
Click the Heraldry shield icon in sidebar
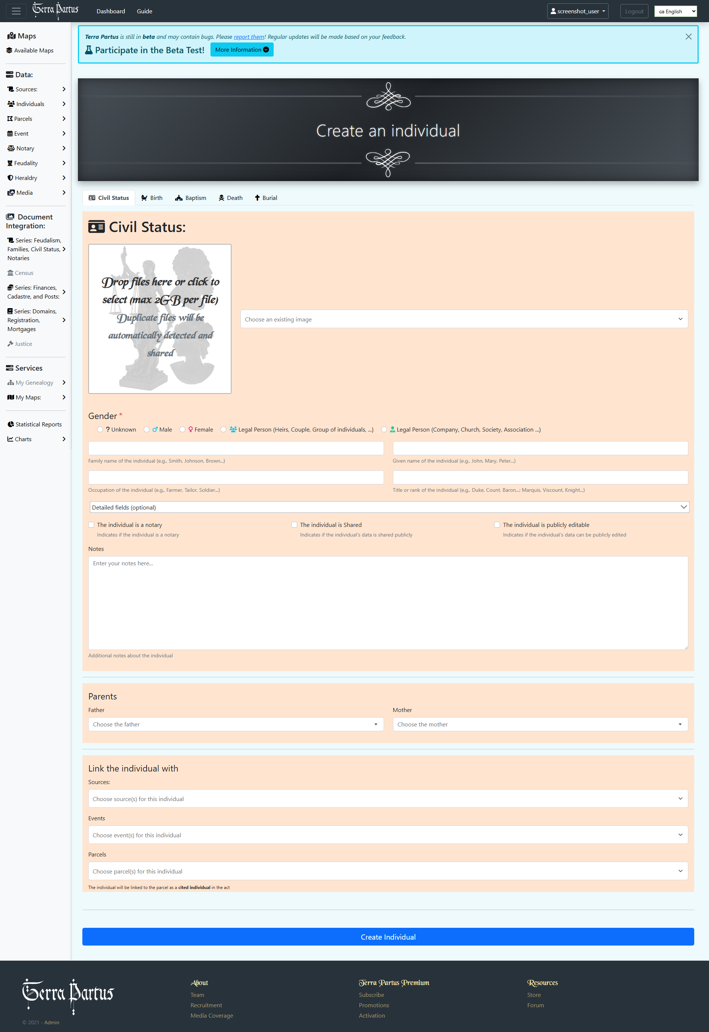(x=10, y=178)
